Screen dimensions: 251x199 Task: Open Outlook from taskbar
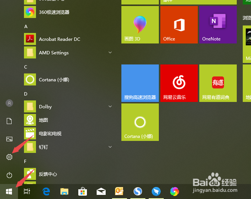point(119,191)
